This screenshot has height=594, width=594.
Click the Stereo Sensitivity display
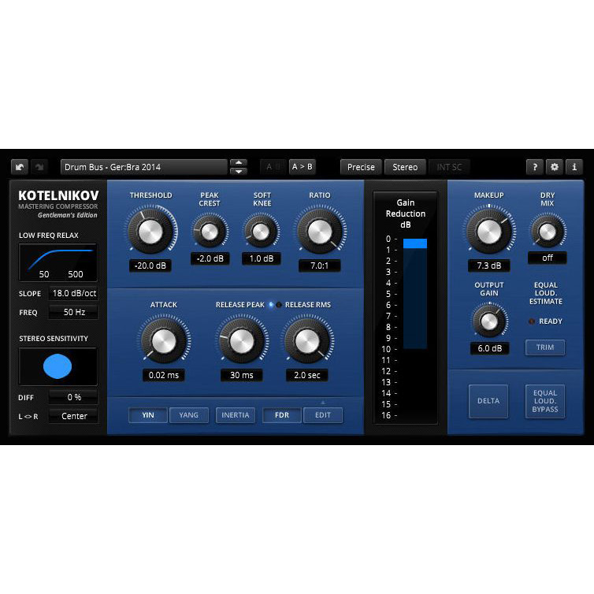pyautogui.click(x=58, y=366)
